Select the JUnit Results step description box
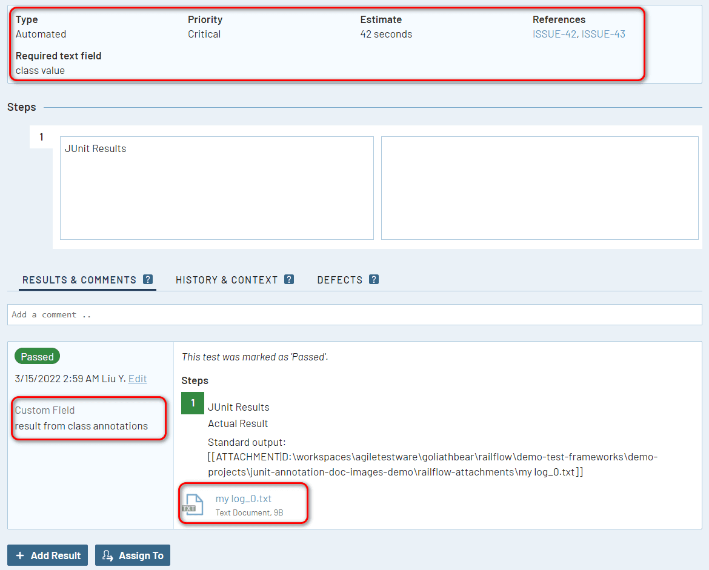Image resolution: width=709 pixels, height=570 pixels. coord(216,188)
